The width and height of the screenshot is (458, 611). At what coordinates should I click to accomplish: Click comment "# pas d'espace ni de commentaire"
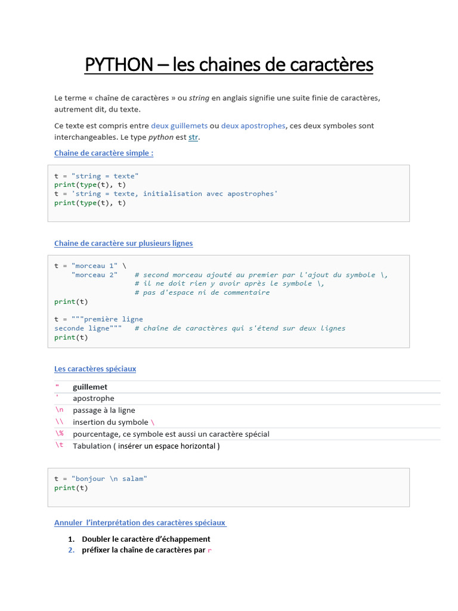point(202,292)
